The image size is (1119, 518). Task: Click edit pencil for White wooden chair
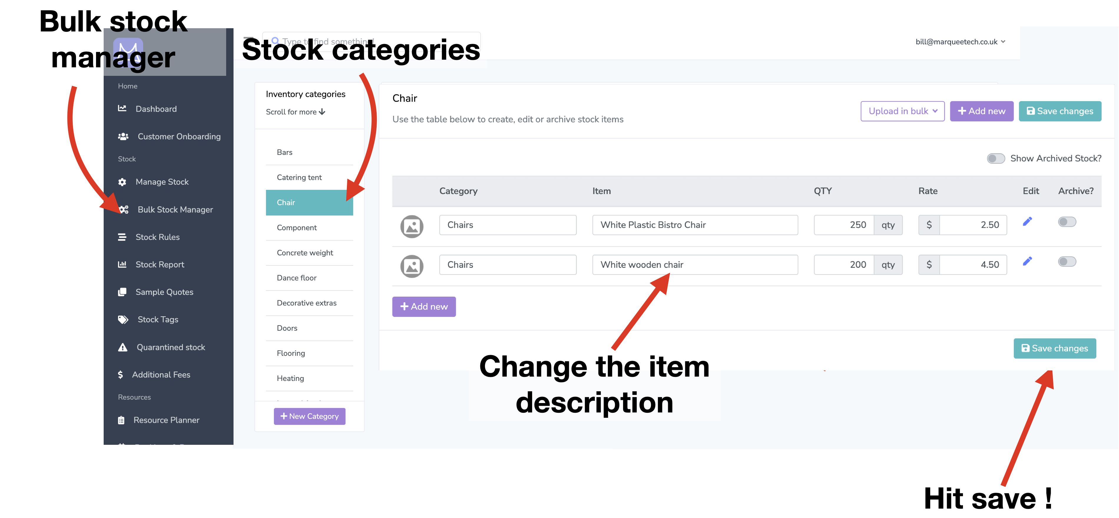[x=1027, y=261]
